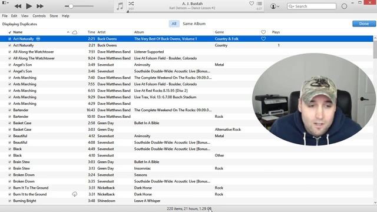This screenshot has height=212, width=377.
Task: Click the heart Loved column header icon
Action: click(263, 32)
